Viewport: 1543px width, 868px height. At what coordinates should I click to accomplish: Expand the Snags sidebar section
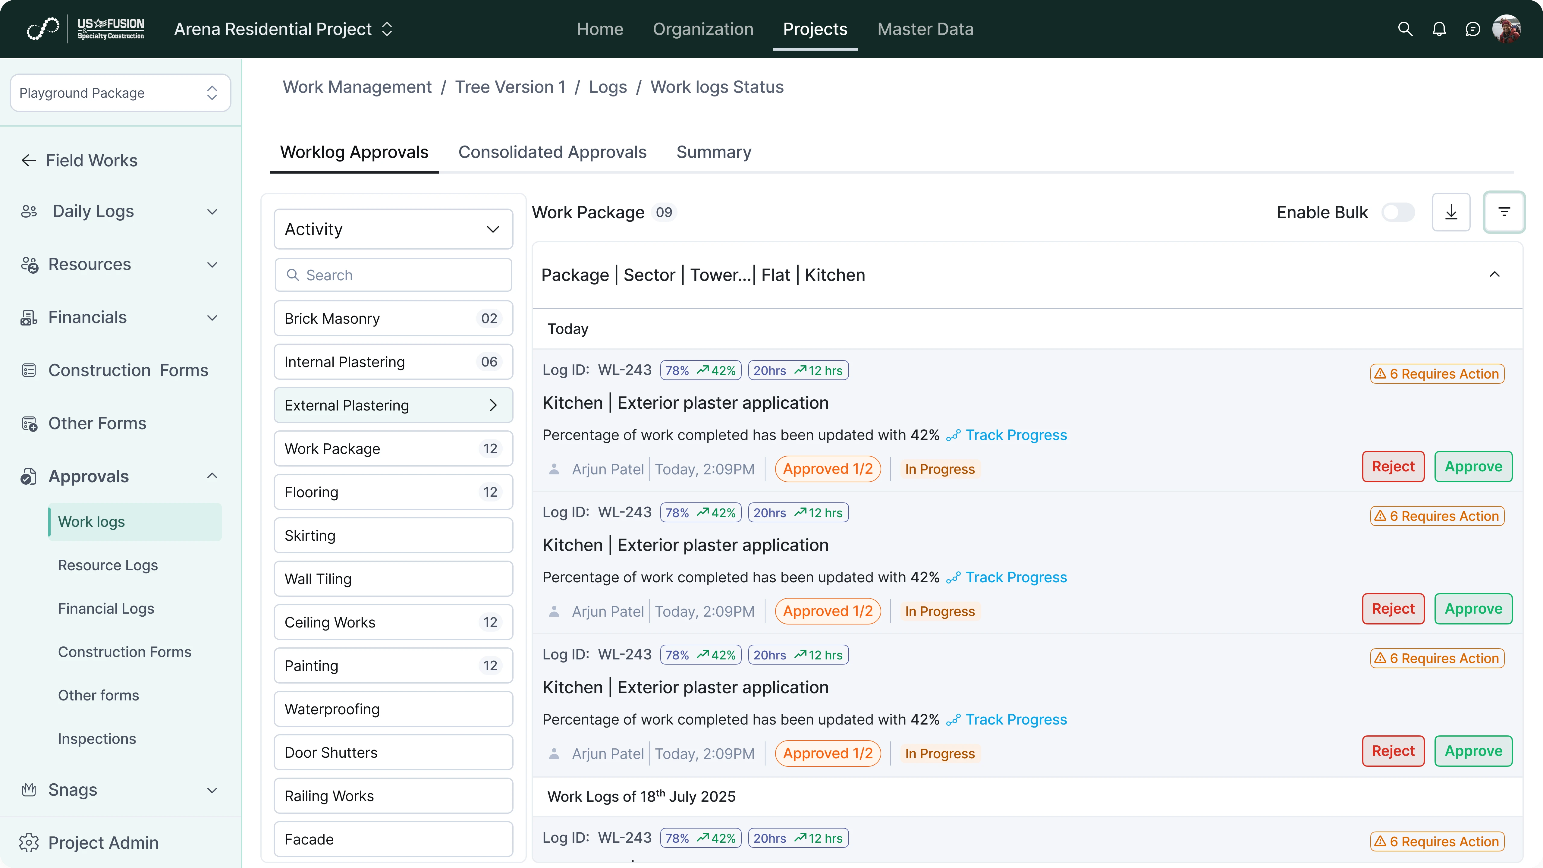coord(212,790)
